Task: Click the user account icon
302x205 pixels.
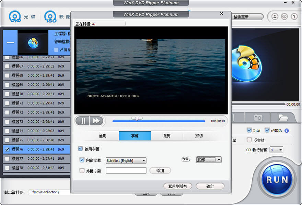Action: click(275, 17)
